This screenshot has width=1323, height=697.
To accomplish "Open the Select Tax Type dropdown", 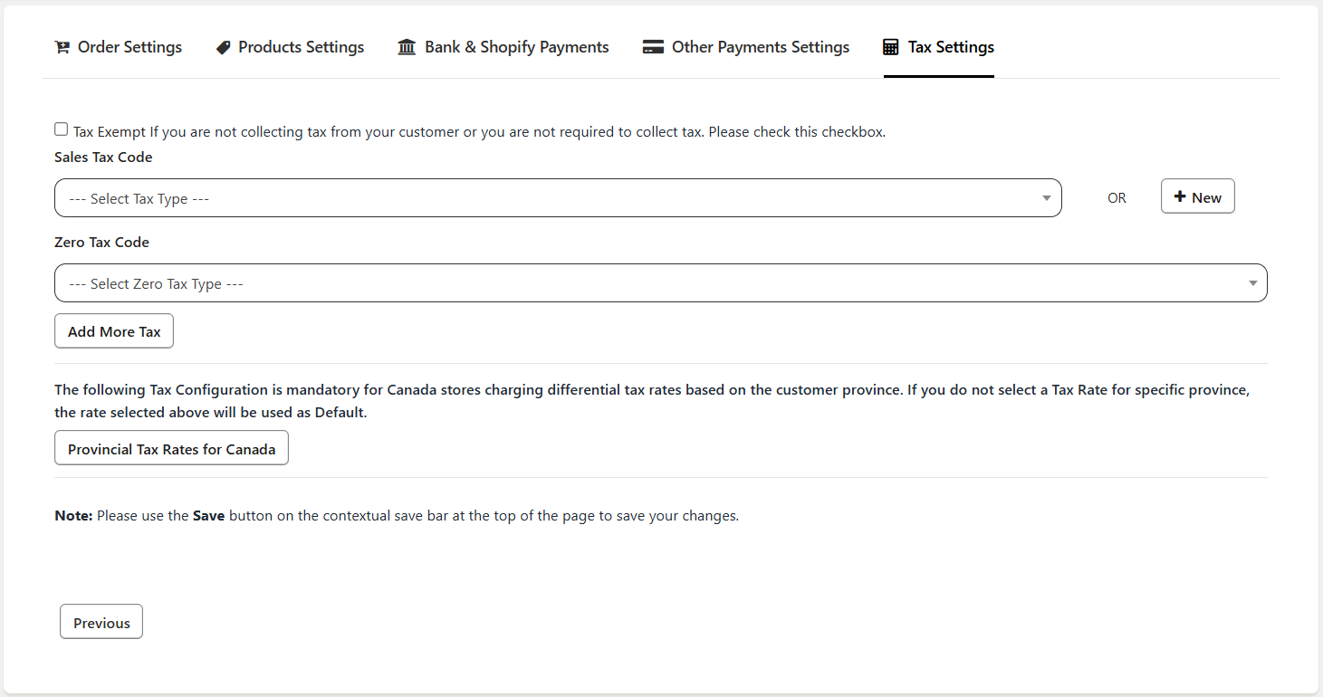I will point(543,198).
